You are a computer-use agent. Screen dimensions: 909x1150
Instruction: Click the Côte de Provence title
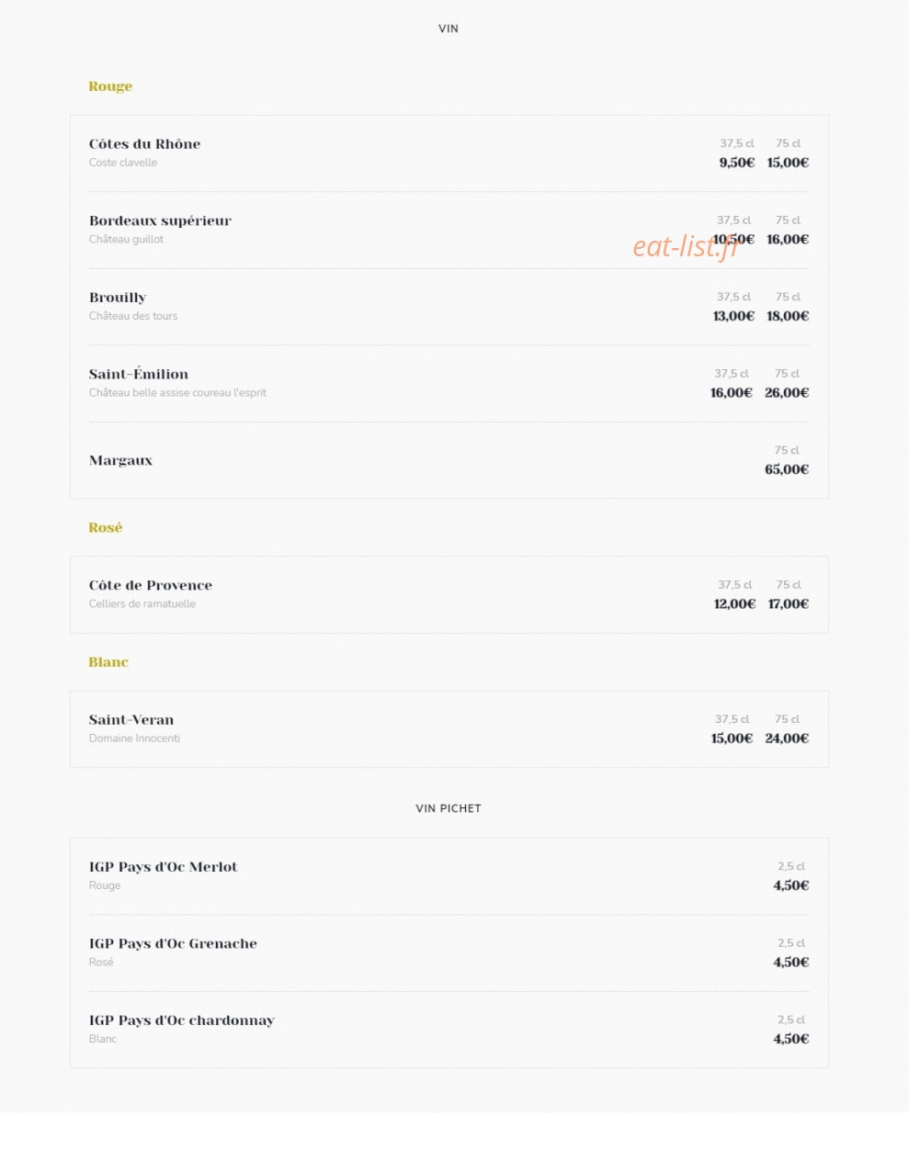(x=151, y=585)
